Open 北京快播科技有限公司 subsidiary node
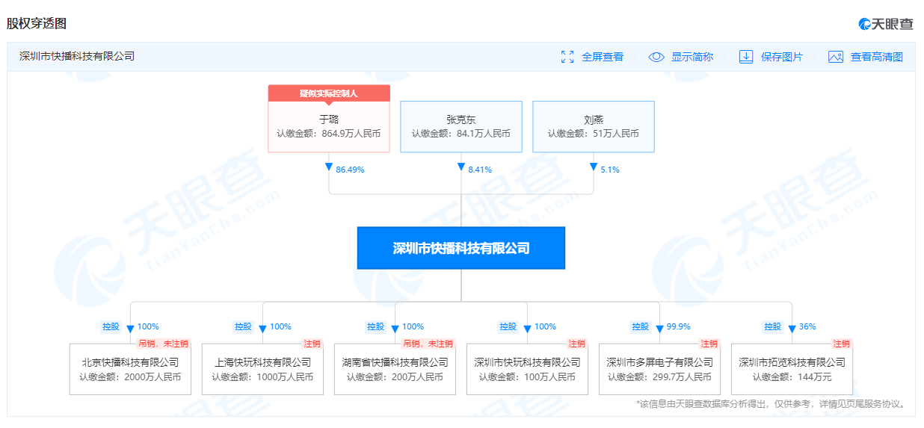 [x=130, y=369]
